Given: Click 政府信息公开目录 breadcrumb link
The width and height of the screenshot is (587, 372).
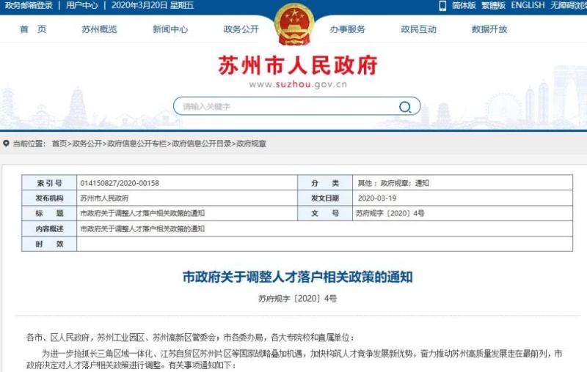Looking at the screenshot, I should click(x=202, y=144).
